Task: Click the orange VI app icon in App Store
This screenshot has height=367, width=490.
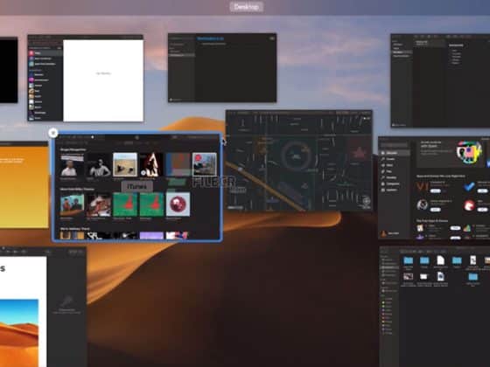Action: (422, 187)
